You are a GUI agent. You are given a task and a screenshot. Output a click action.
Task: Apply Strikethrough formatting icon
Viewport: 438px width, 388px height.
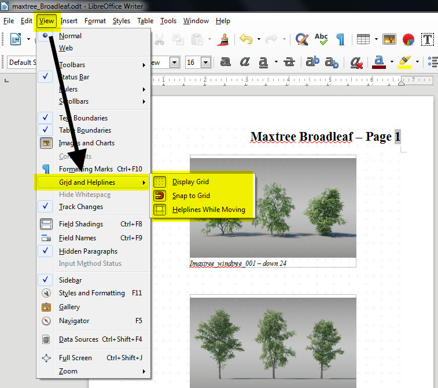[x=289, y=62]
